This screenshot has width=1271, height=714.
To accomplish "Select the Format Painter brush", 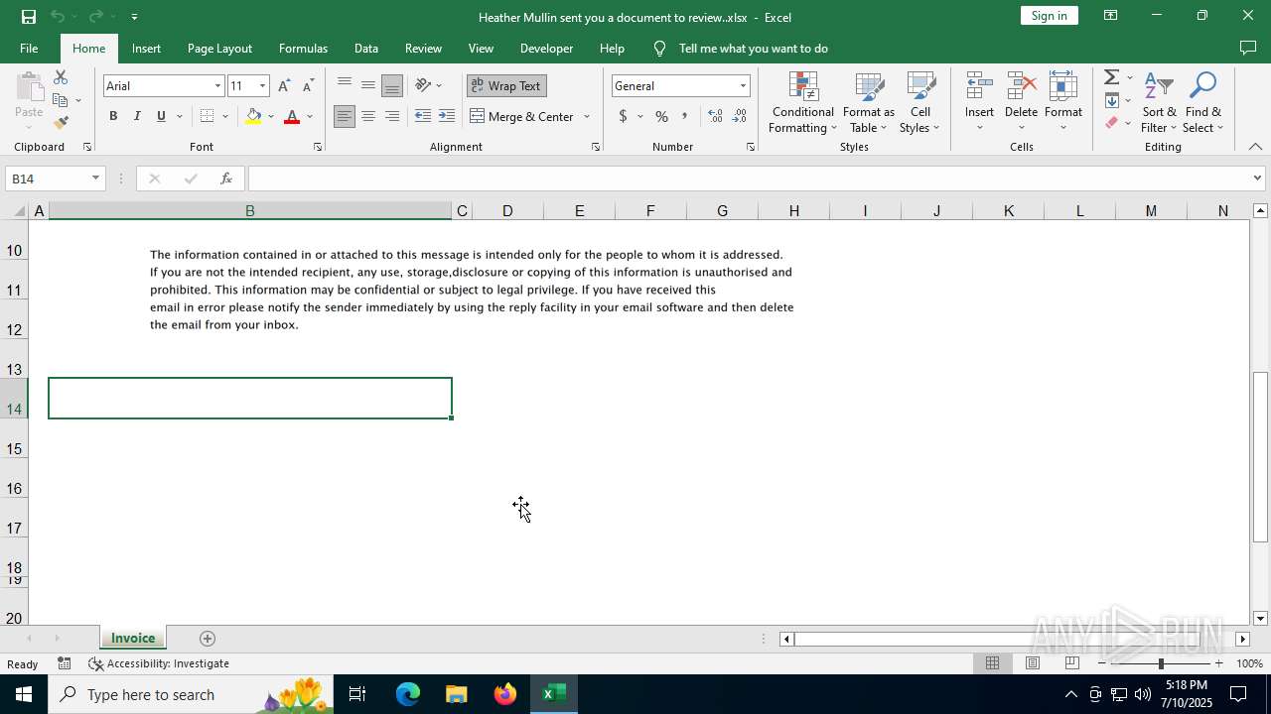I will click(x=61, y=123).
